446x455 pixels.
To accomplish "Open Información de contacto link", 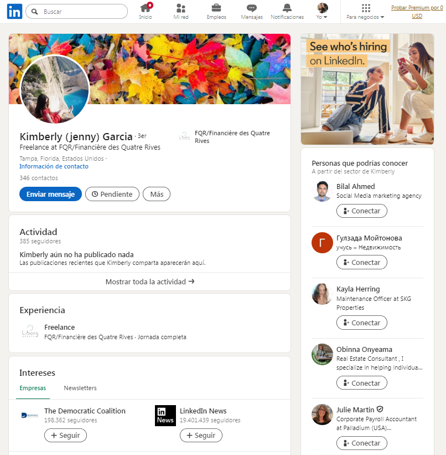I will coord(54,166).
